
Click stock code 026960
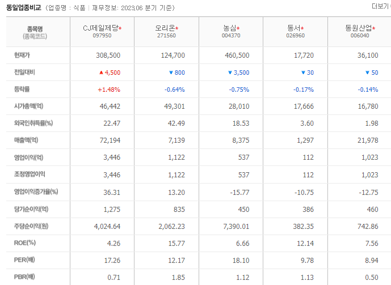[295, 36]
